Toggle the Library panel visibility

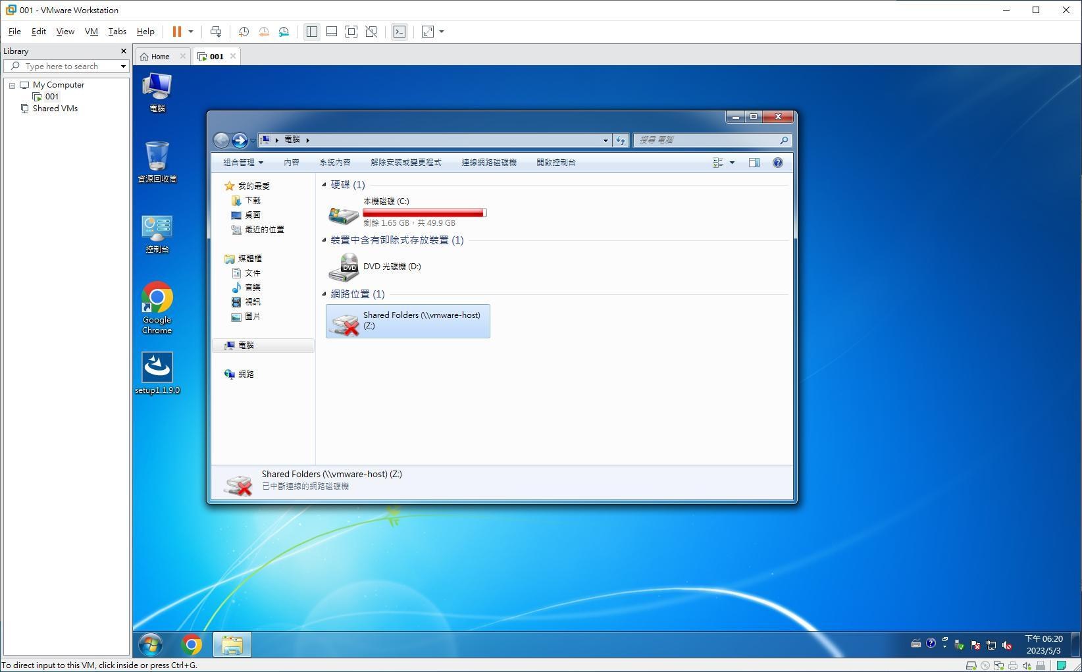312,31
